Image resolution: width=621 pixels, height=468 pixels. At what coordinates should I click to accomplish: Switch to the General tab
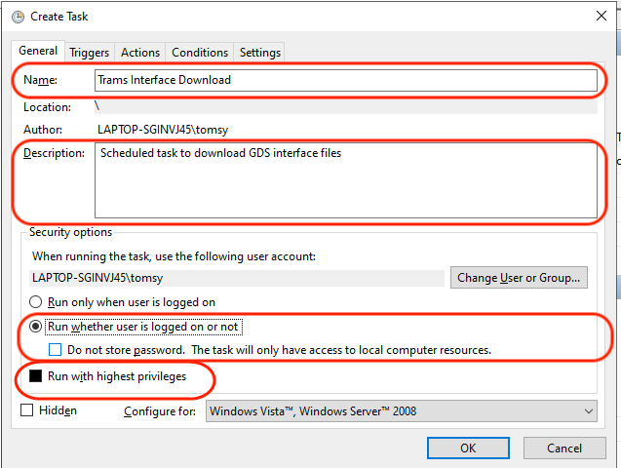[38, 51]
